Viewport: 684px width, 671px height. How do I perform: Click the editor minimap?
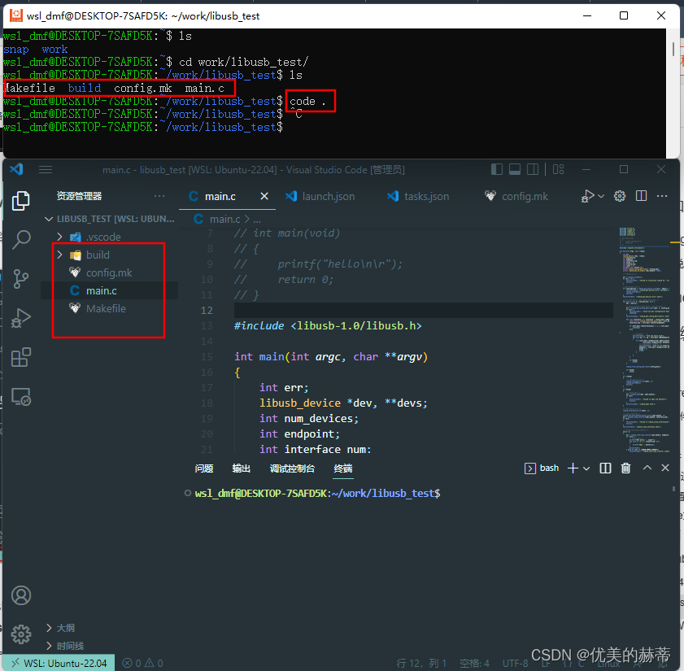[644, 340]
